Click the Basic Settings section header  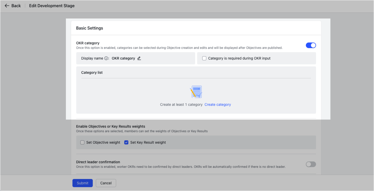89,28
